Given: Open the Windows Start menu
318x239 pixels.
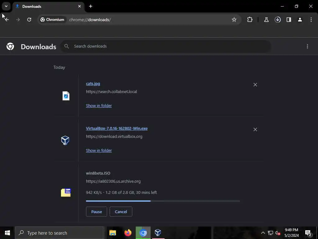Looking at the screenshot, I should coord(7,233).
